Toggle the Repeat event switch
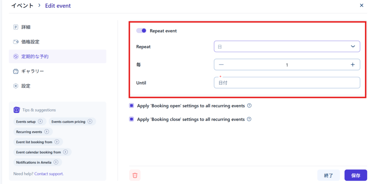The width and height of the screenshot is (374, 184). click(x=141, y=31)
